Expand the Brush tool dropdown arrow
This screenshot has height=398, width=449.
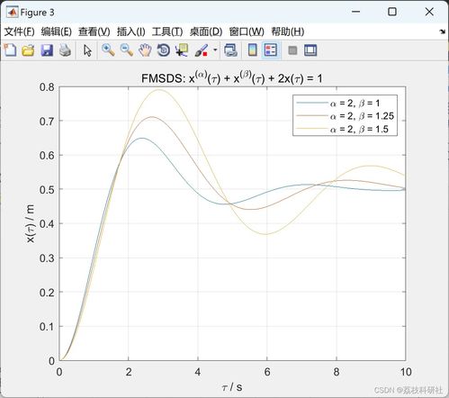(215, 50)
